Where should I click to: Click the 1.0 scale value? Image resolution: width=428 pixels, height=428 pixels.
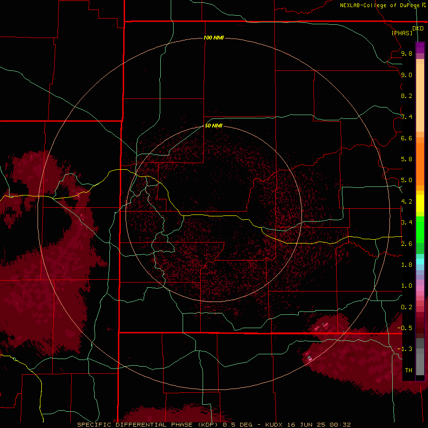point(407,286)
